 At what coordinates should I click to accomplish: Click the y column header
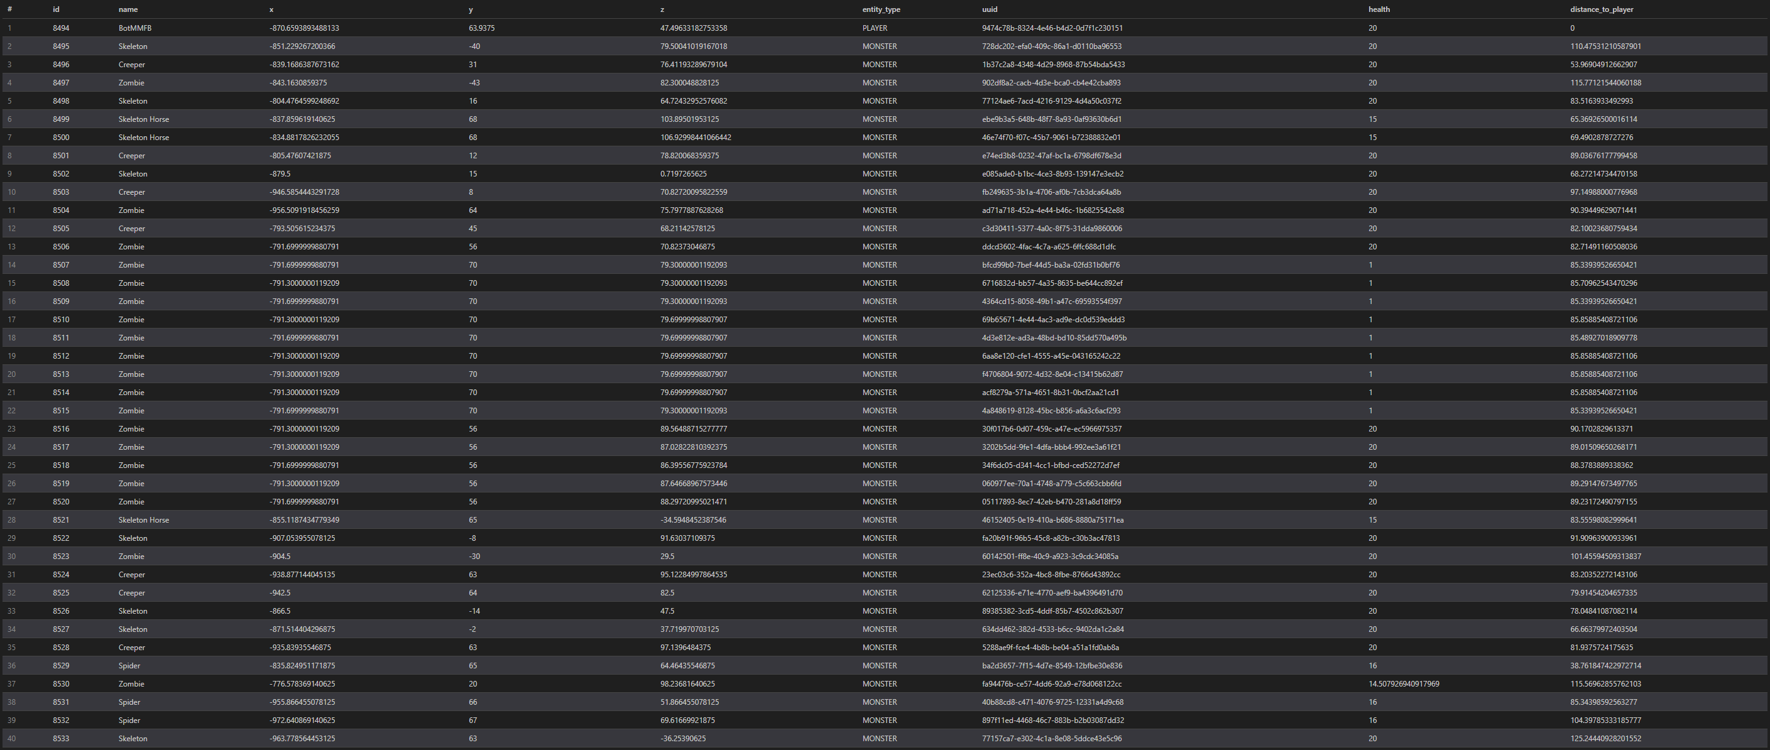471,9
